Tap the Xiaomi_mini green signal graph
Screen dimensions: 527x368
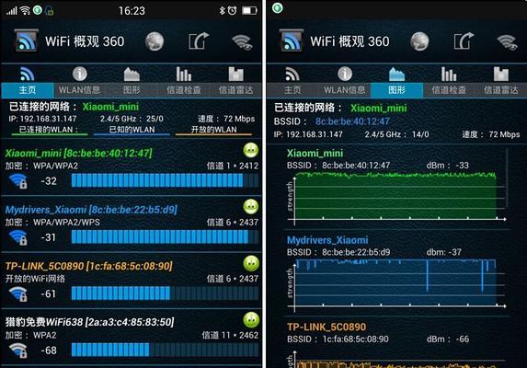(x=396, y=196)
